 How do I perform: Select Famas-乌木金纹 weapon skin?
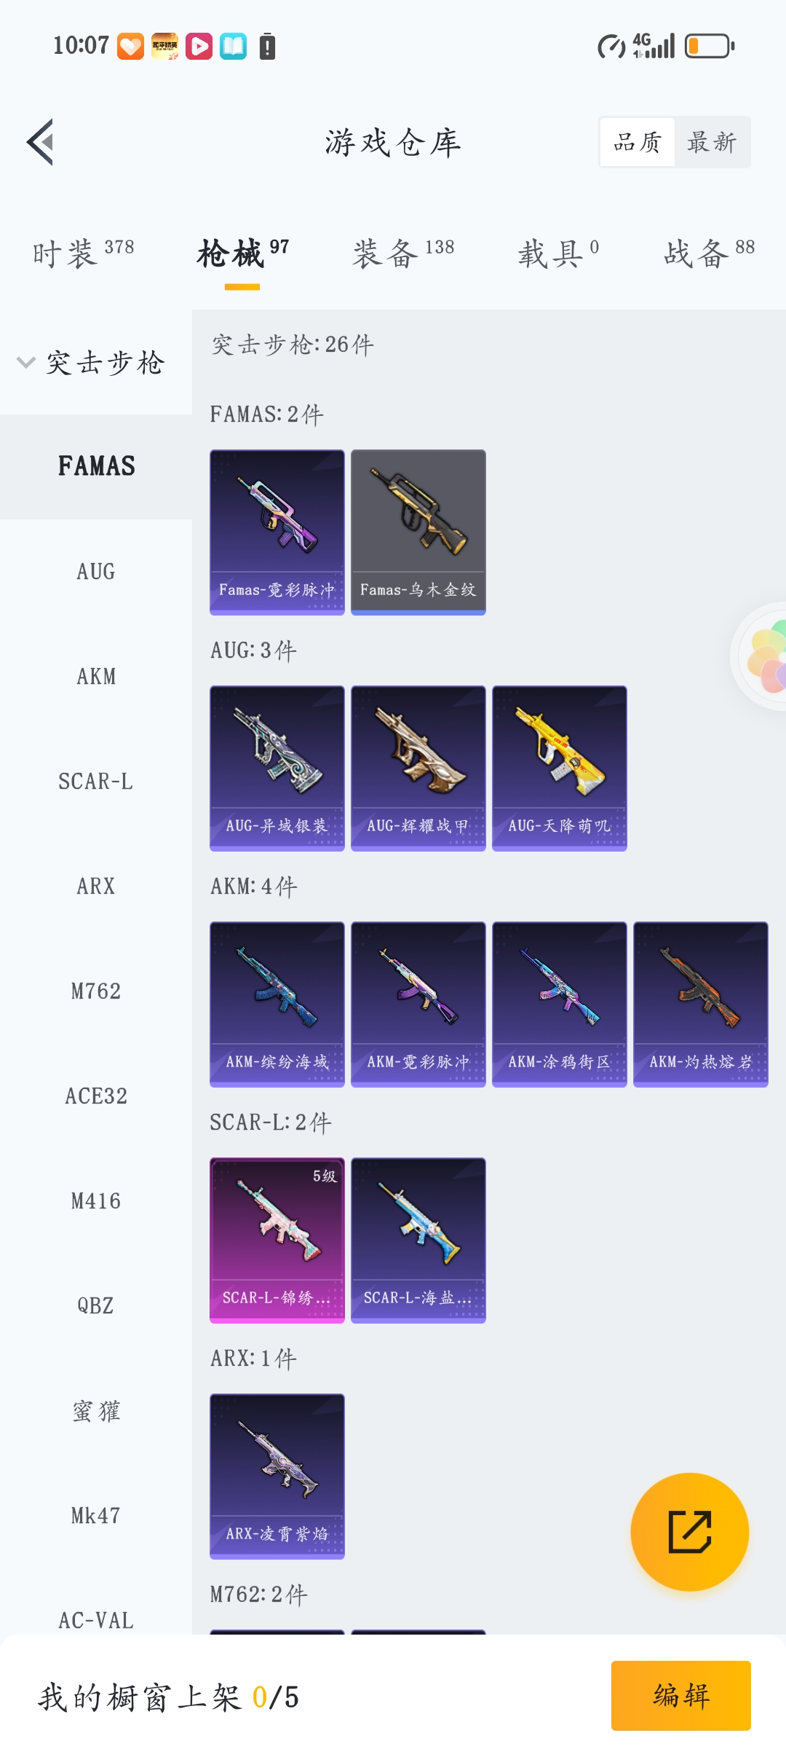pos(418,532)
